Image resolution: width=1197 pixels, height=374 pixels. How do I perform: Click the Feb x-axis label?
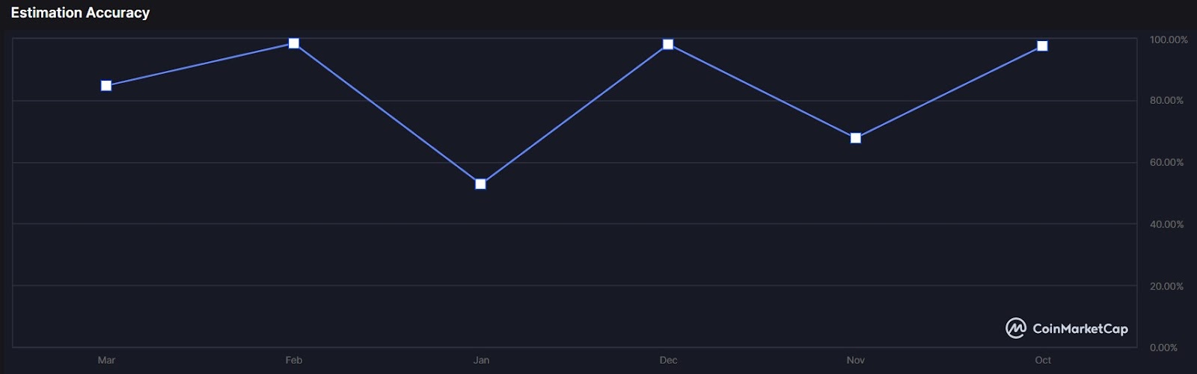point(294,360)
